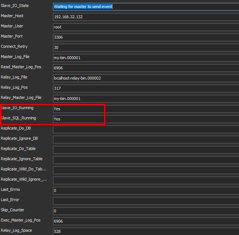Click the Slave_IO_State value field
Viewport: 239px width, 235px height.
tap(145, 7)
